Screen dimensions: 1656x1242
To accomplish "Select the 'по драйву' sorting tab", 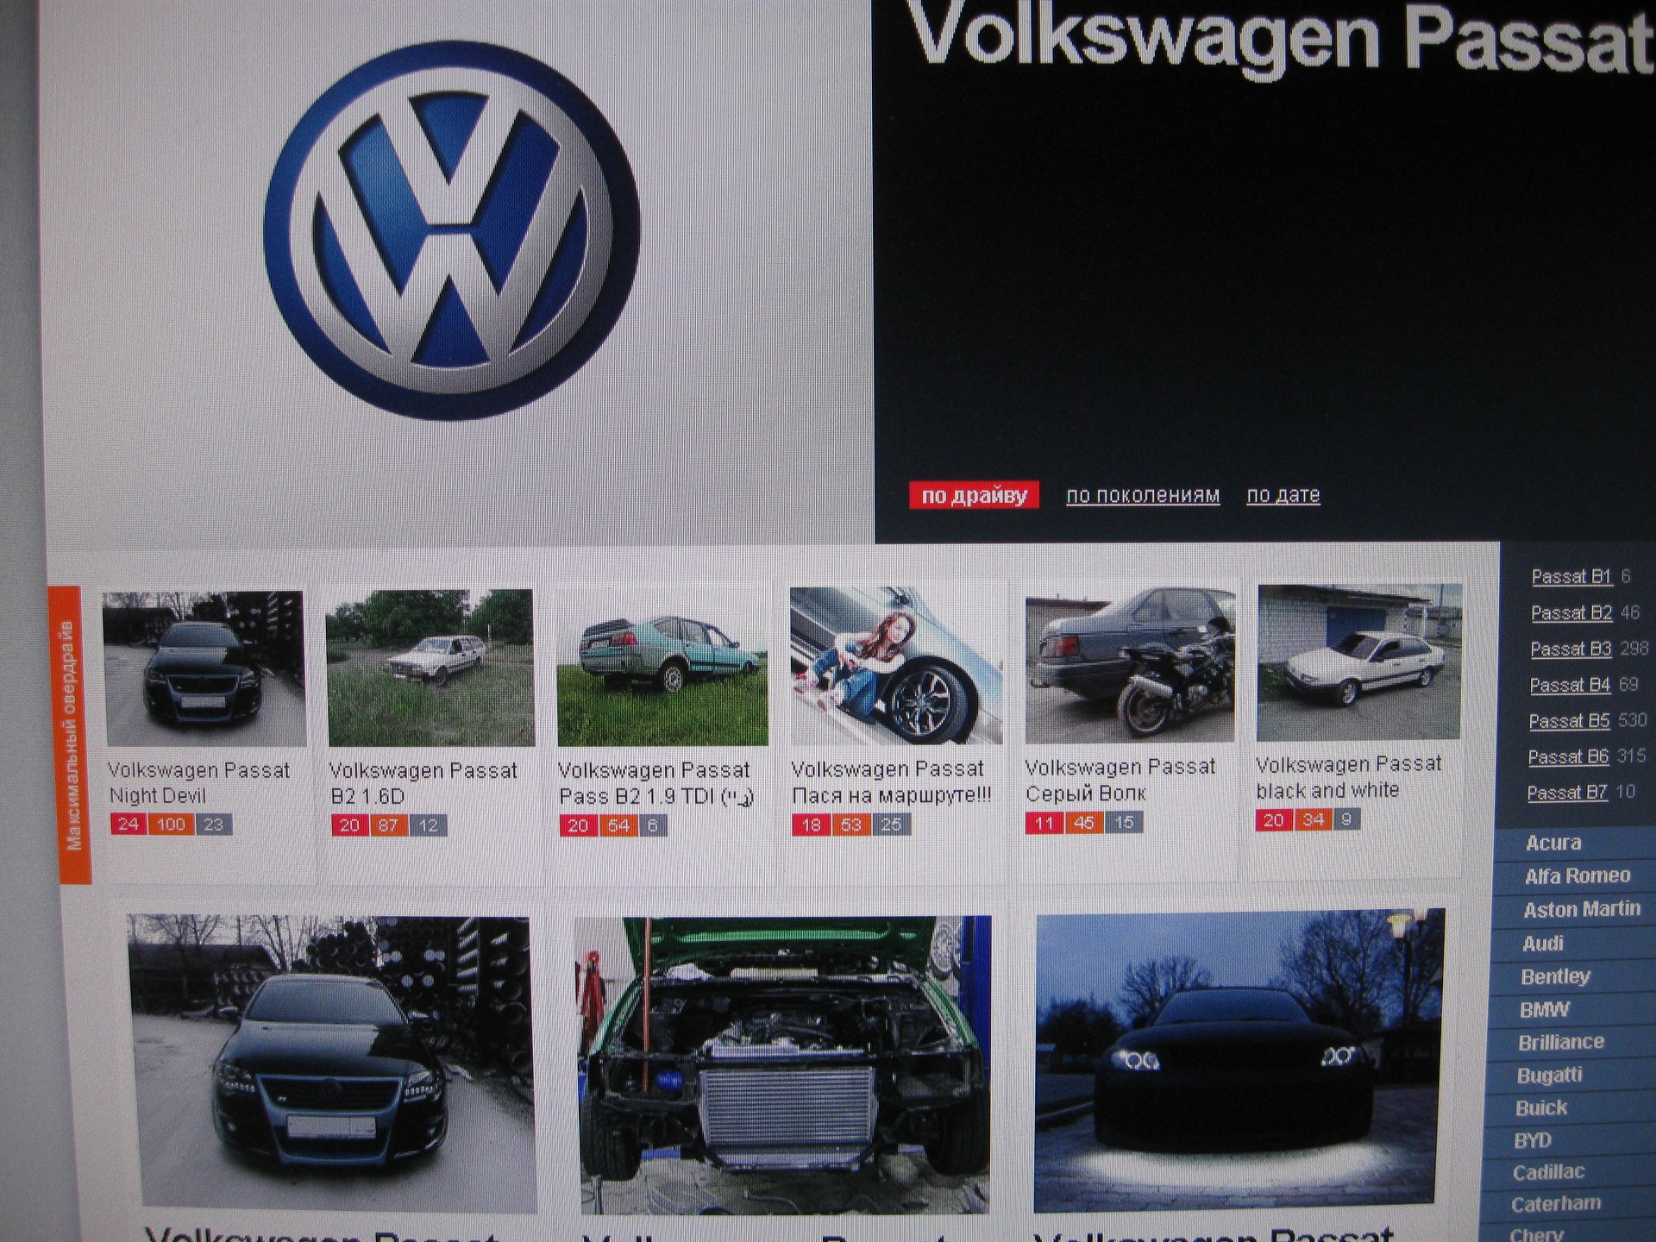I will tap(975, 496).
